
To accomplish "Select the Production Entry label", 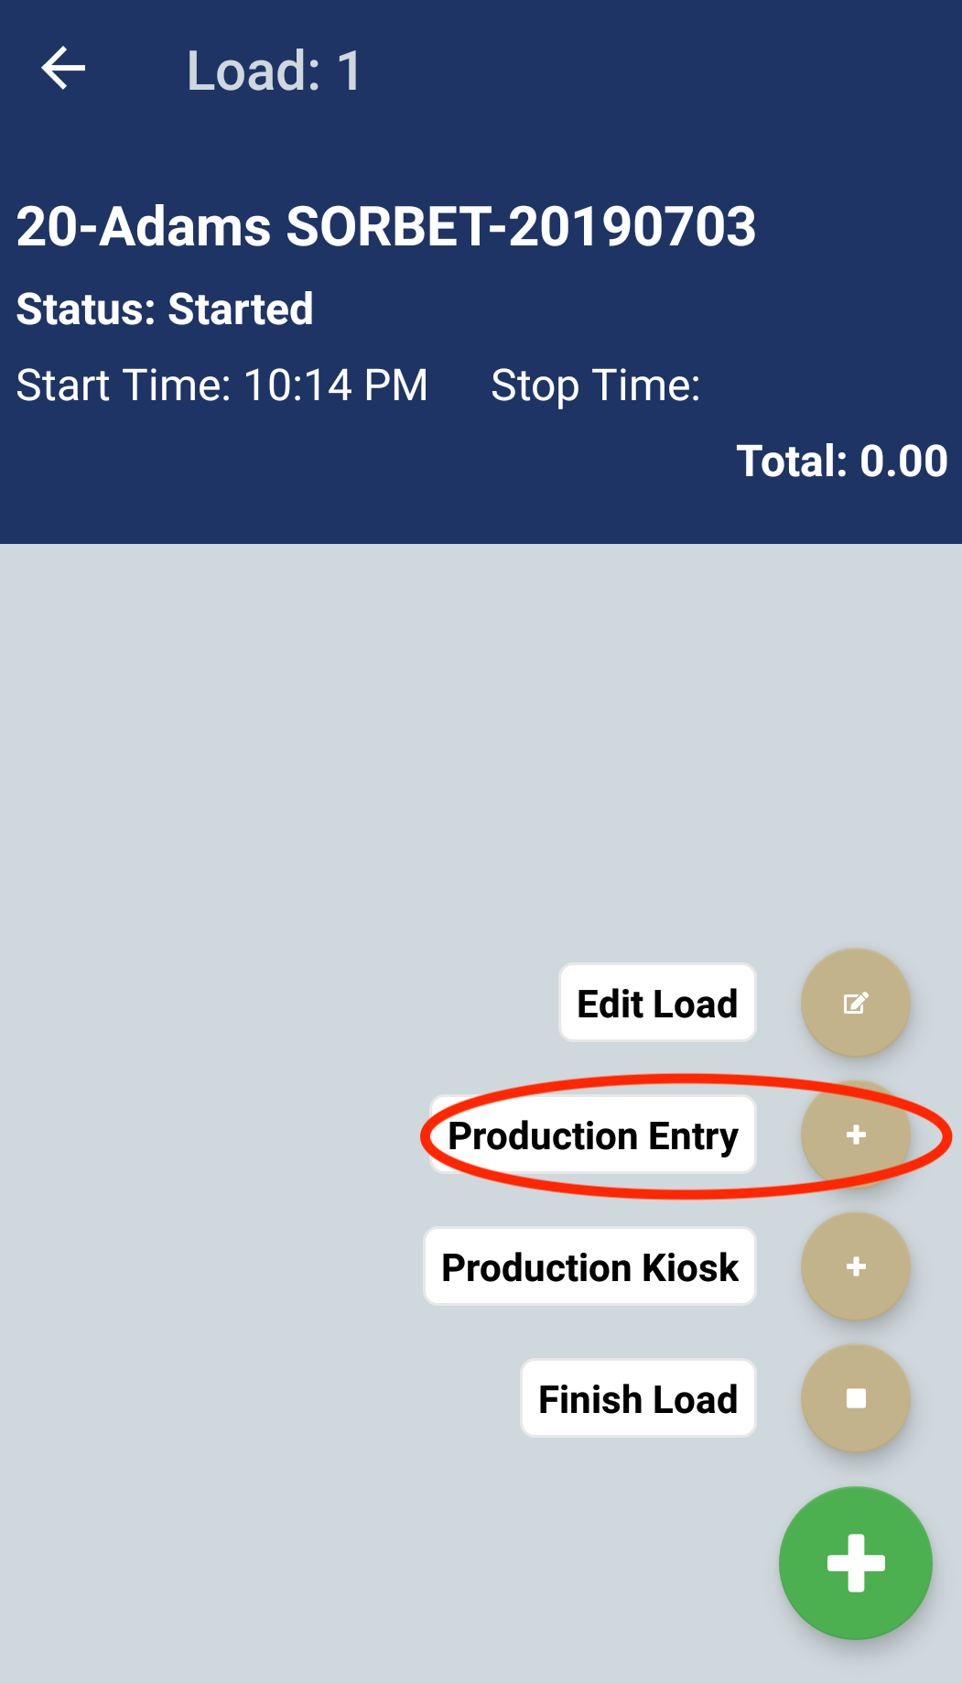I will 593,1135.
